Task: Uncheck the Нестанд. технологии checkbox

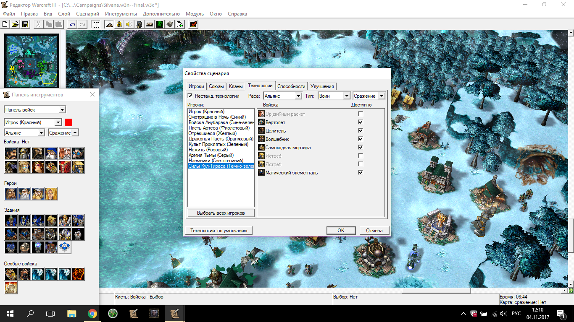Action: (x=190, y=96)
